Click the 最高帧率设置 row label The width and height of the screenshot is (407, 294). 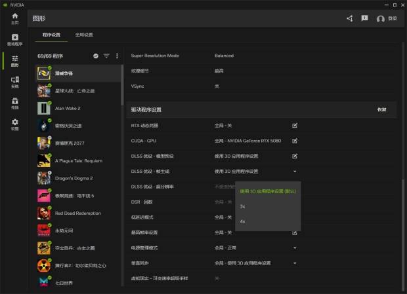pos(144,232)
